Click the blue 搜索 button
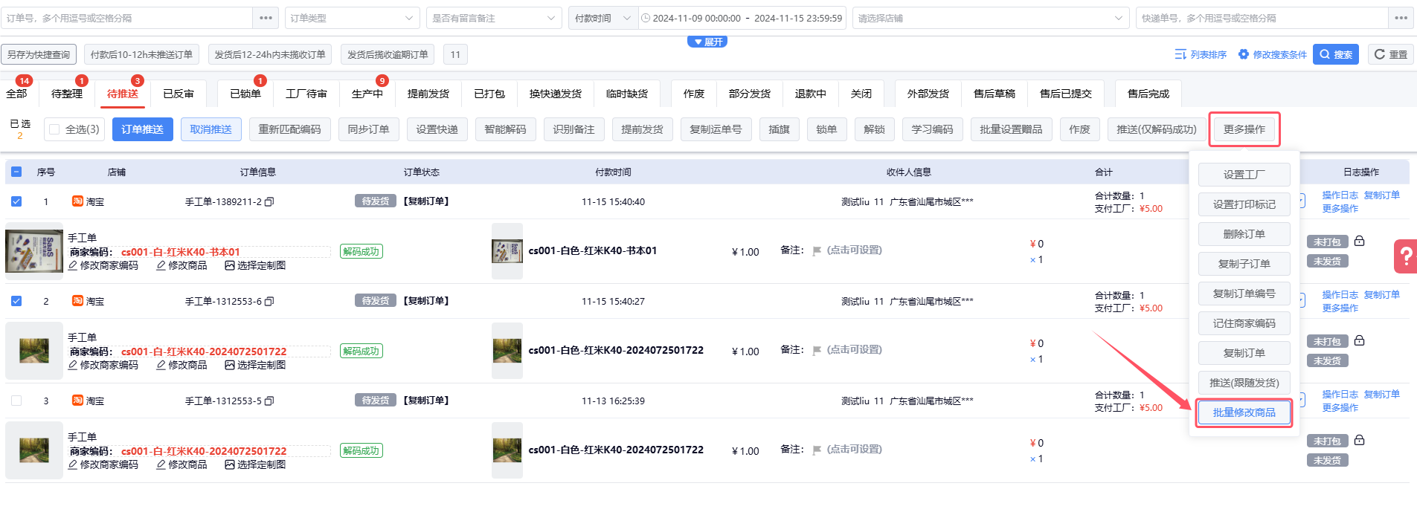Screen dimensions: 1417x515 click(x=1336, y=54)
